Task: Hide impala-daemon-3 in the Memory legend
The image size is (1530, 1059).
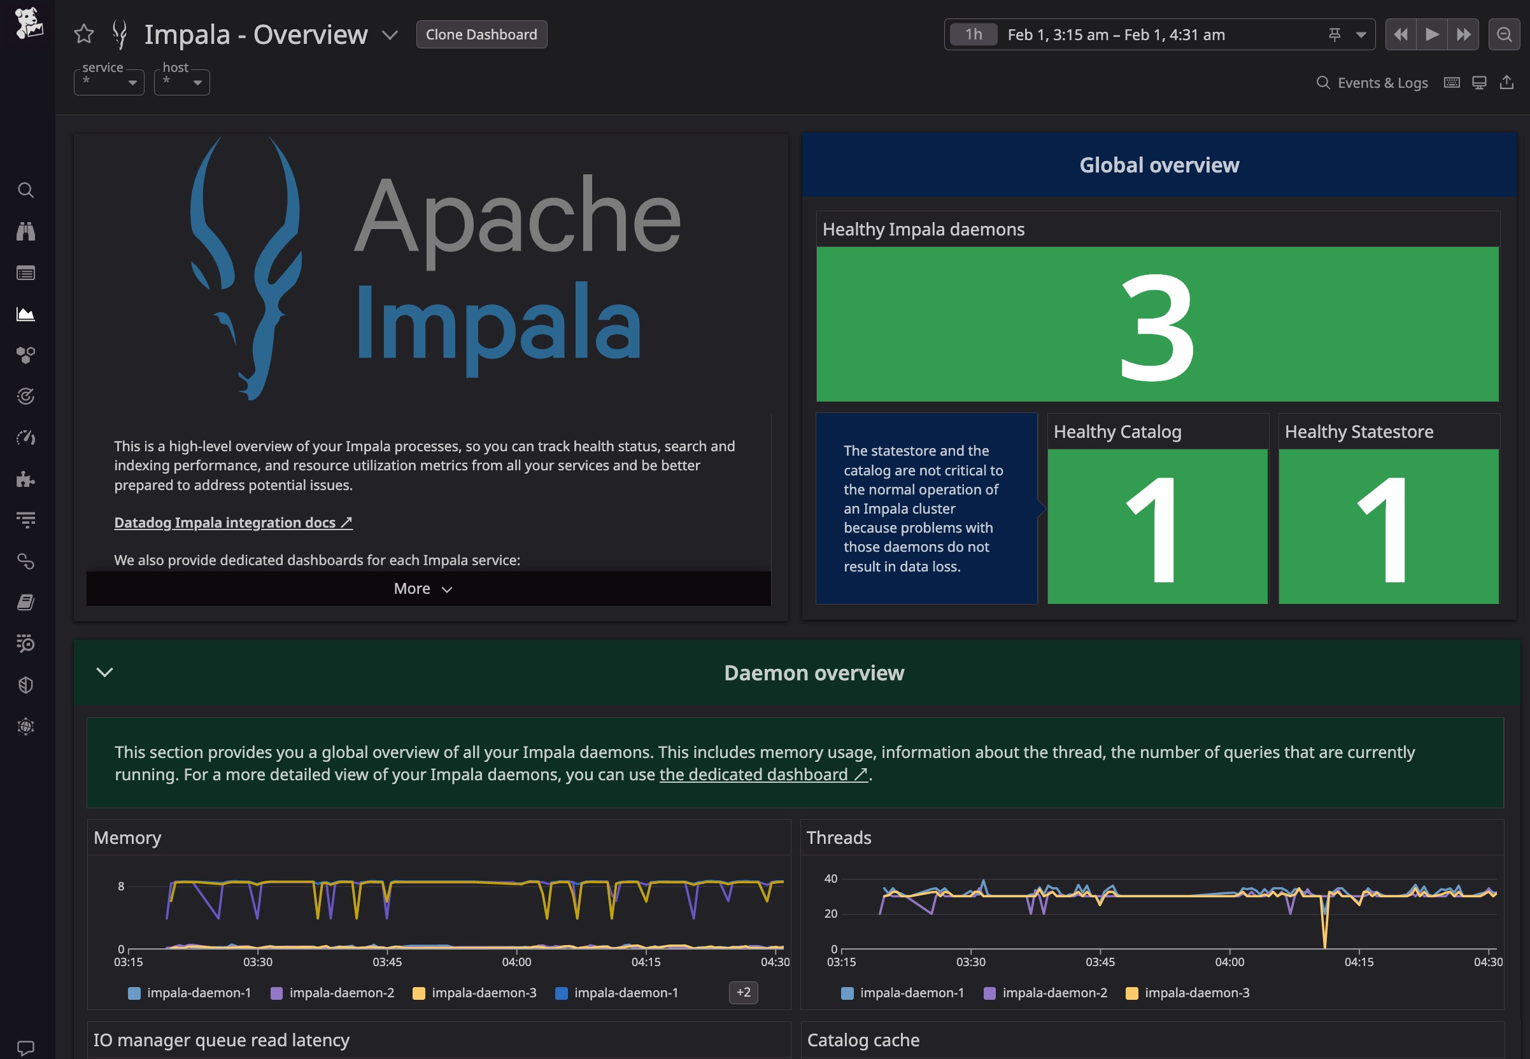Action: (483, 993)
